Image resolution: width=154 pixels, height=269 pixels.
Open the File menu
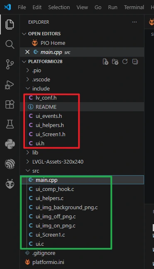point(22,7)
